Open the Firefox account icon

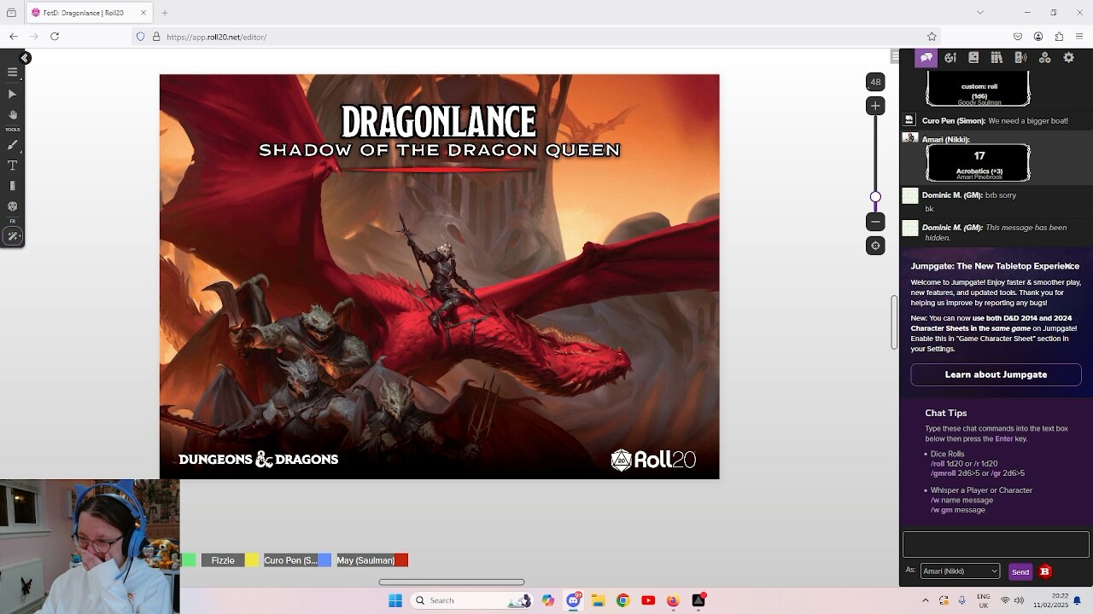coord(1038,37)
